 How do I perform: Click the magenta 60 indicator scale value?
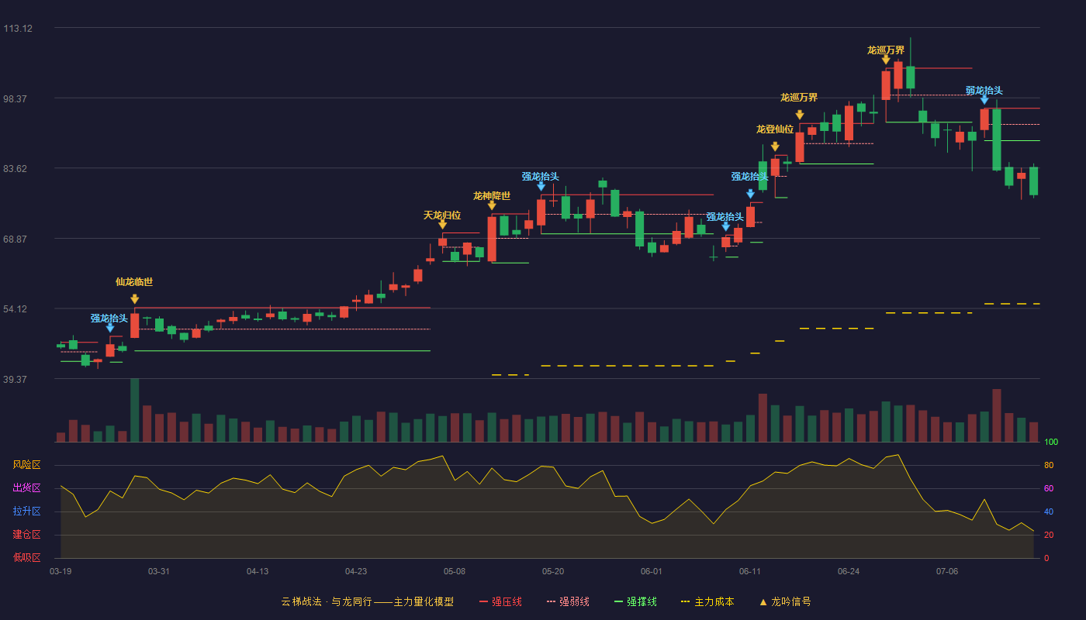pos(1048,489)
